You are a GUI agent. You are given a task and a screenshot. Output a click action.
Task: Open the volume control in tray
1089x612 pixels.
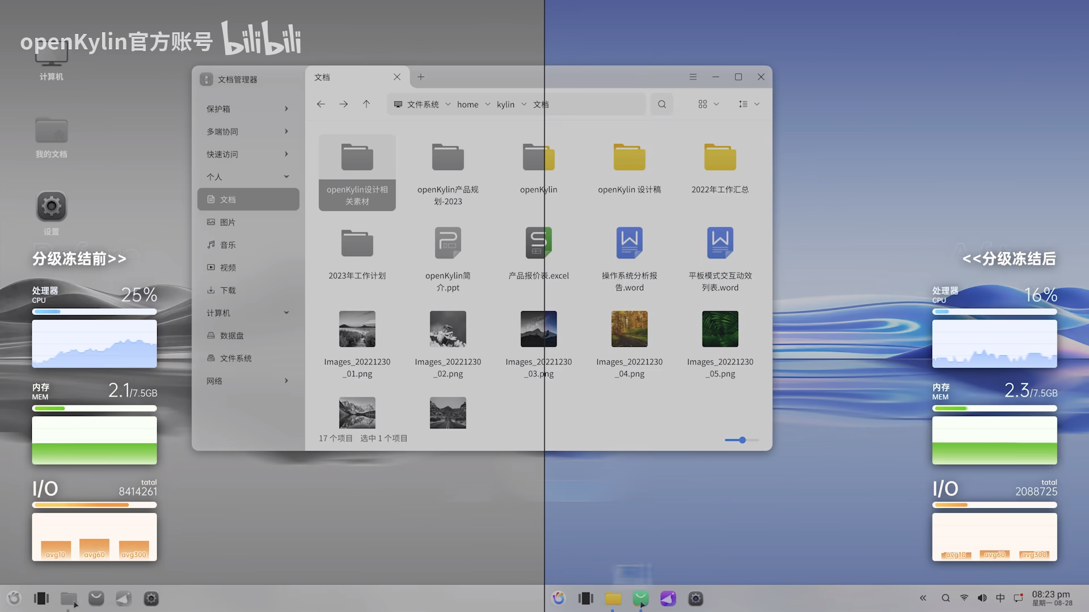coord(982,598)
